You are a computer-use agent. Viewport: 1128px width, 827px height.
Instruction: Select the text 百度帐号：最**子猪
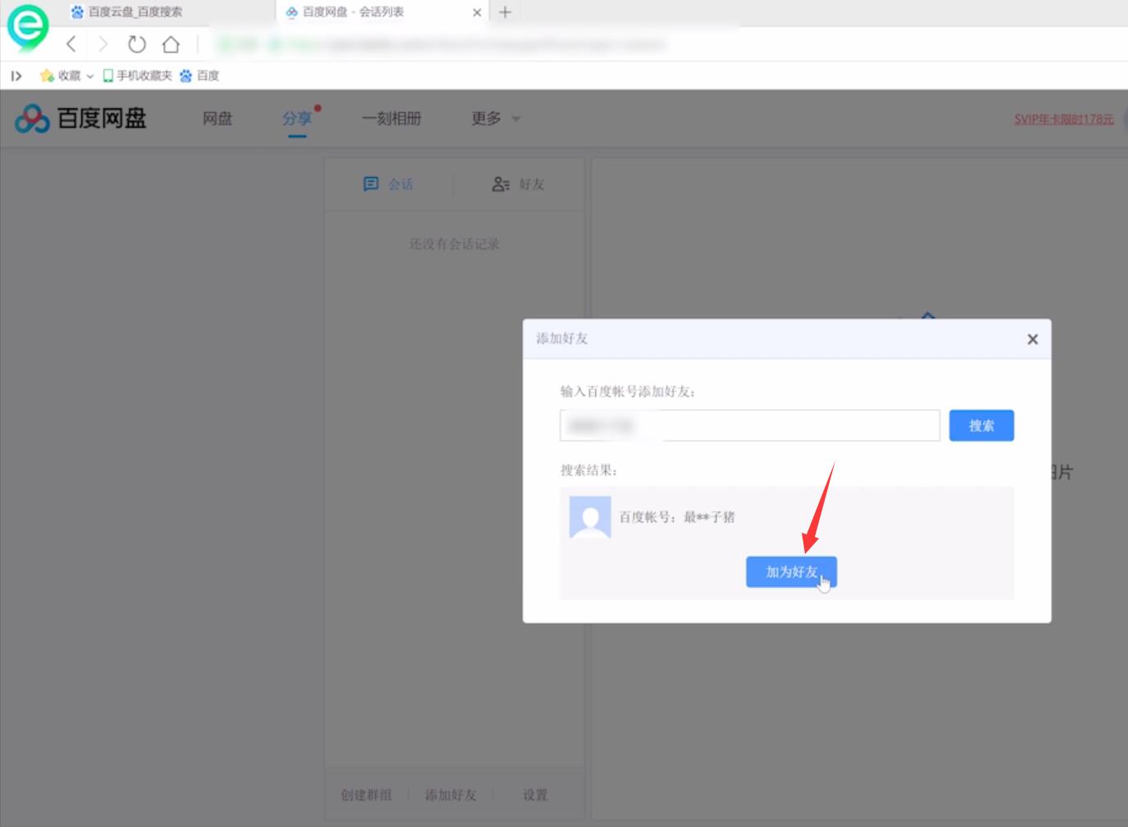tap(677, 517)
